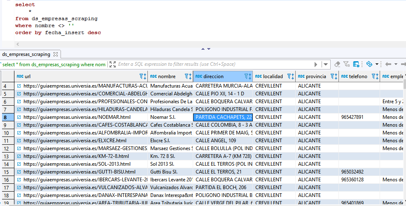
Task: Remove all filters with the eraser icon
Action: pos(337,64)
